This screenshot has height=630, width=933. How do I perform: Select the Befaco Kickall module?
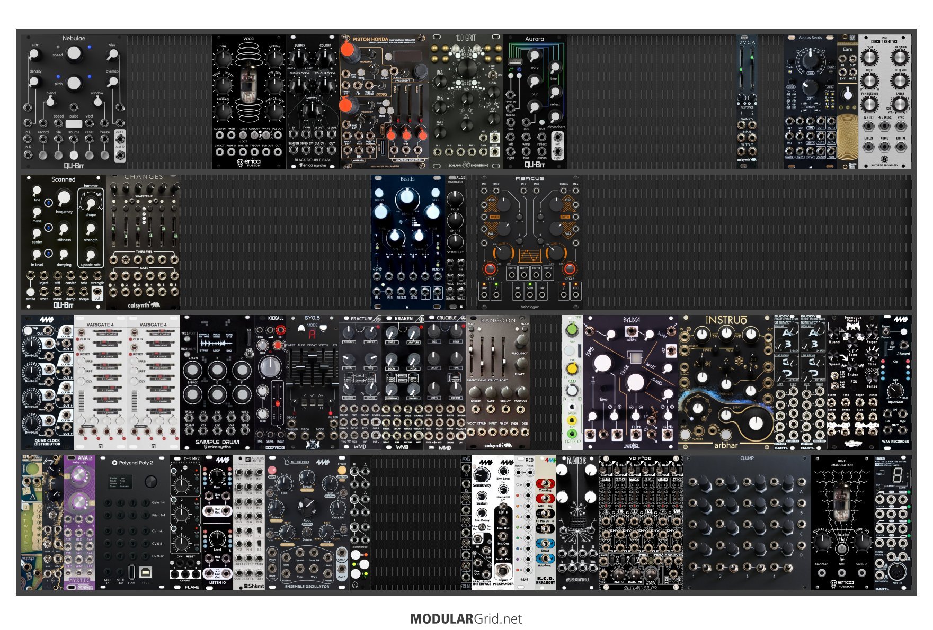click(x=270, y=382)
